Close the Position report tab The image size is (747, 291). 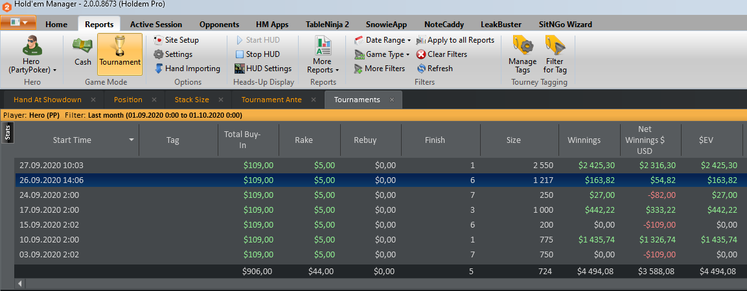(x=154, y=100)
